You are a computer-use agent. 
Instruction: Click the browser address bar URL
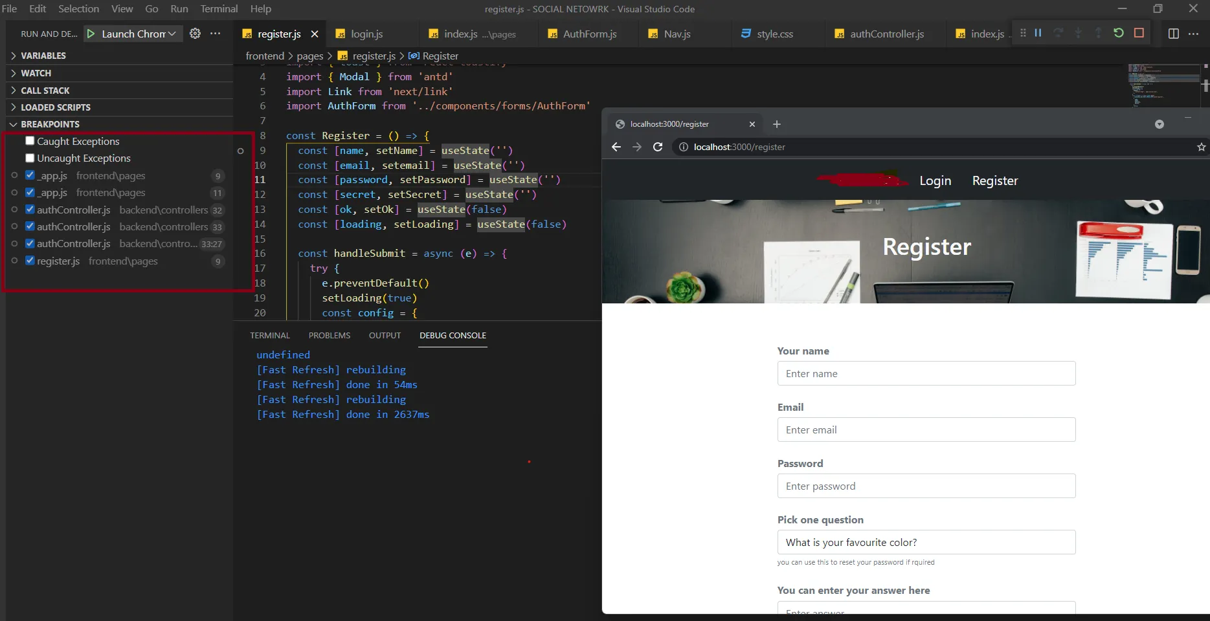[x=739, y=147]
